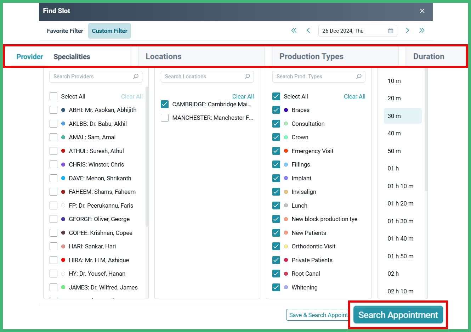
Task: Go to the previous day arrow
Action: (308, 30)
